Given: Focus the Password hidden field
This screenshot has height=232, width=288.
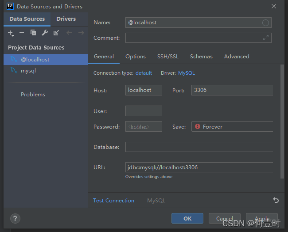Looking at the screenshot, I should tap(144, 126).
